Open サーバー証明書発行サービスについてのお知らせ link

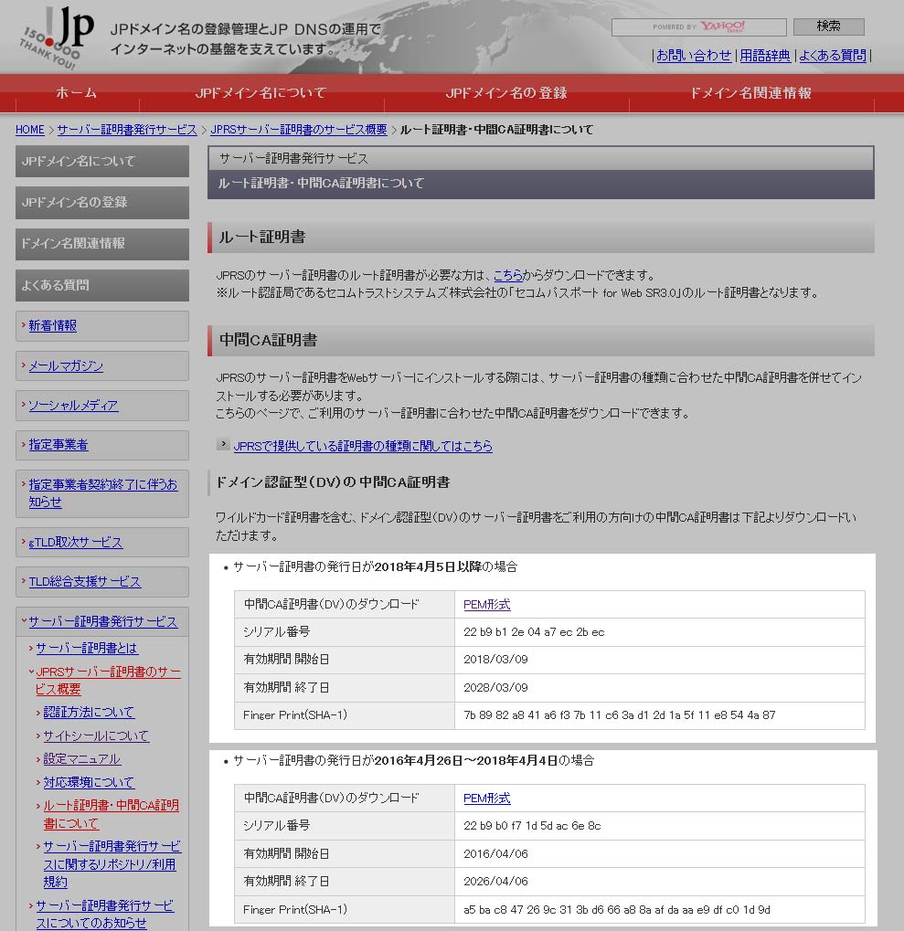coord(104,914)
